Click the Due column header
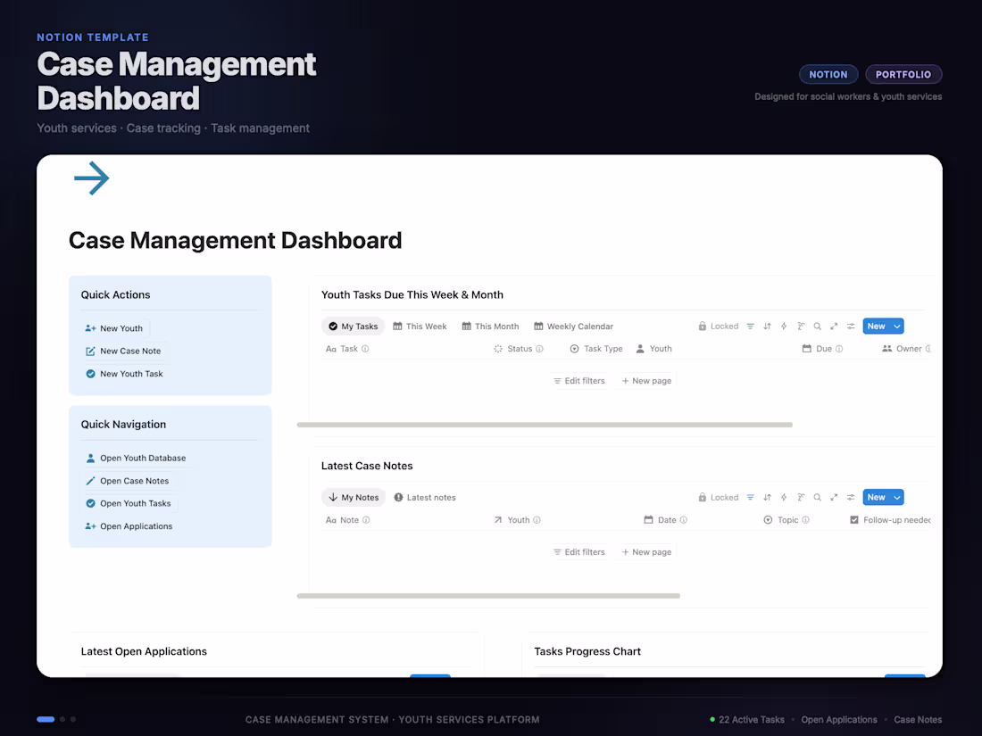 (x=822, y=349)
